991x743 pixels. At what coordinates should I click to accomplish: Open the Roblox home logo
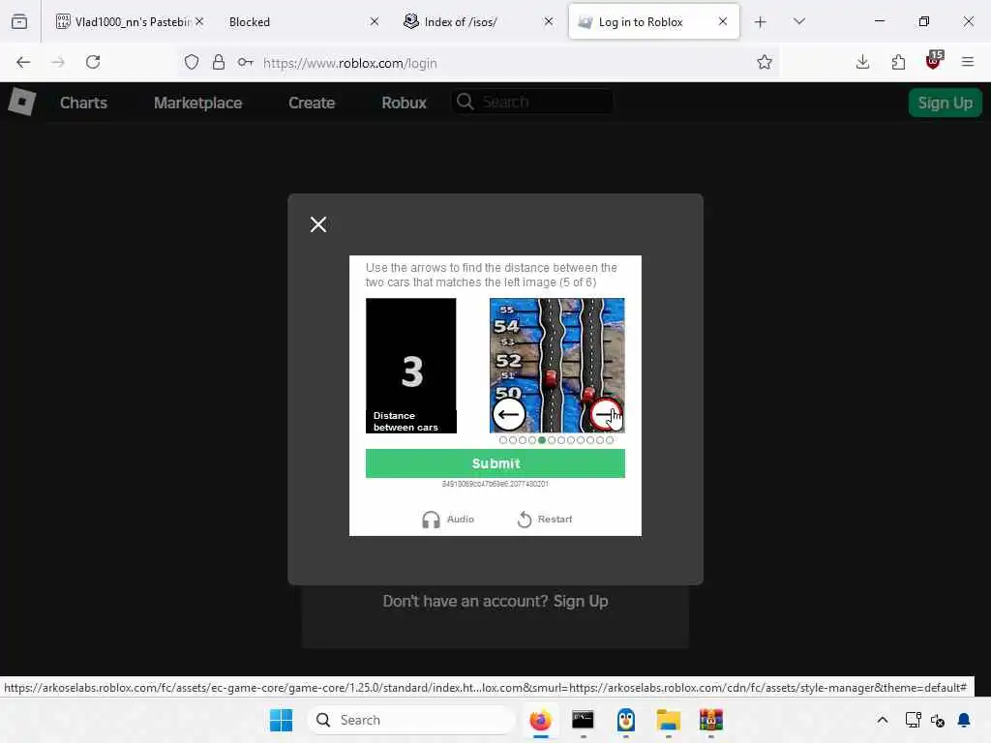21,102
